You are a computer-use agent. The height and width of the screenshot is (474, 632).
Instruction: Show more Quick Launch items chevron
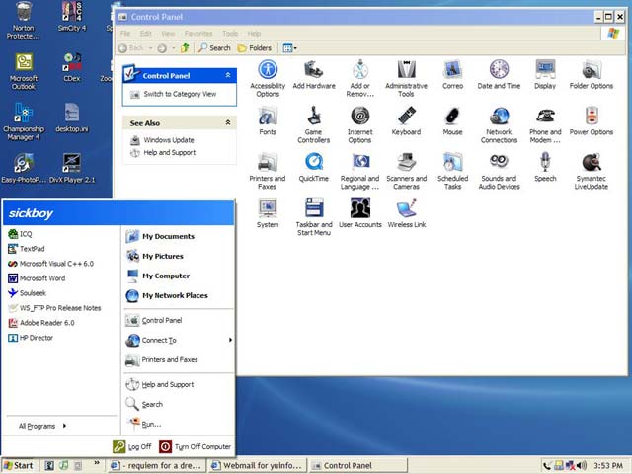point(97,463)
